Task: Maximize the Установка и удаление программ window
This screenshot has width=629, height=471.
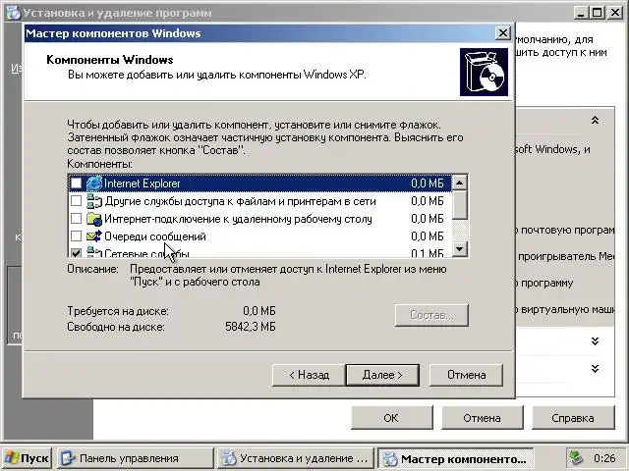Action: point(598,13)
